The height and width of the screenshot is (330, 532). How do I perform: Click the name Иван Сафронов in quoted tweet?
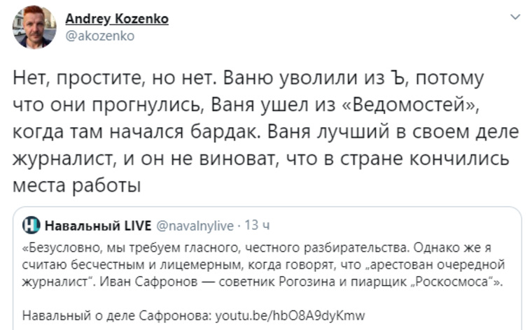[x=148, y=282]
